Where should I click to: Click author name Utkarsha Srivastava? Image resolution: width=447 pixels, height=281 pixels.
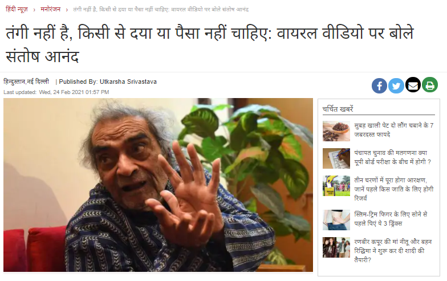pyautogui.click(x=128, y=82)
